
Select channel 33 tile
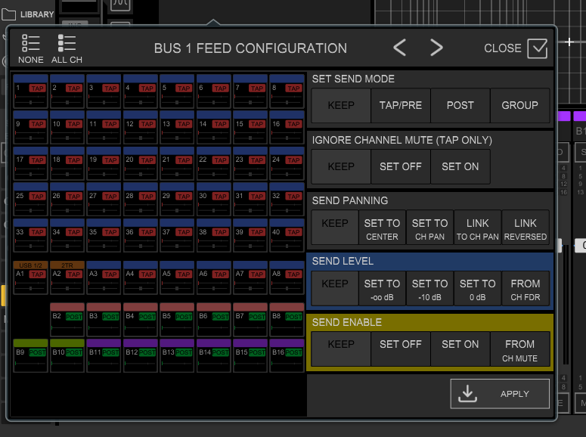pyautogui.click(x=31, y=235)
